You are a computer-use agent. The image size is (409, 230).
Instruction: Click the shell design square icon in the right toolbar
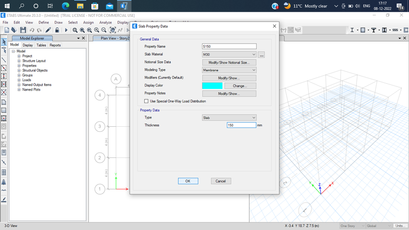click(x=363, y=30)
